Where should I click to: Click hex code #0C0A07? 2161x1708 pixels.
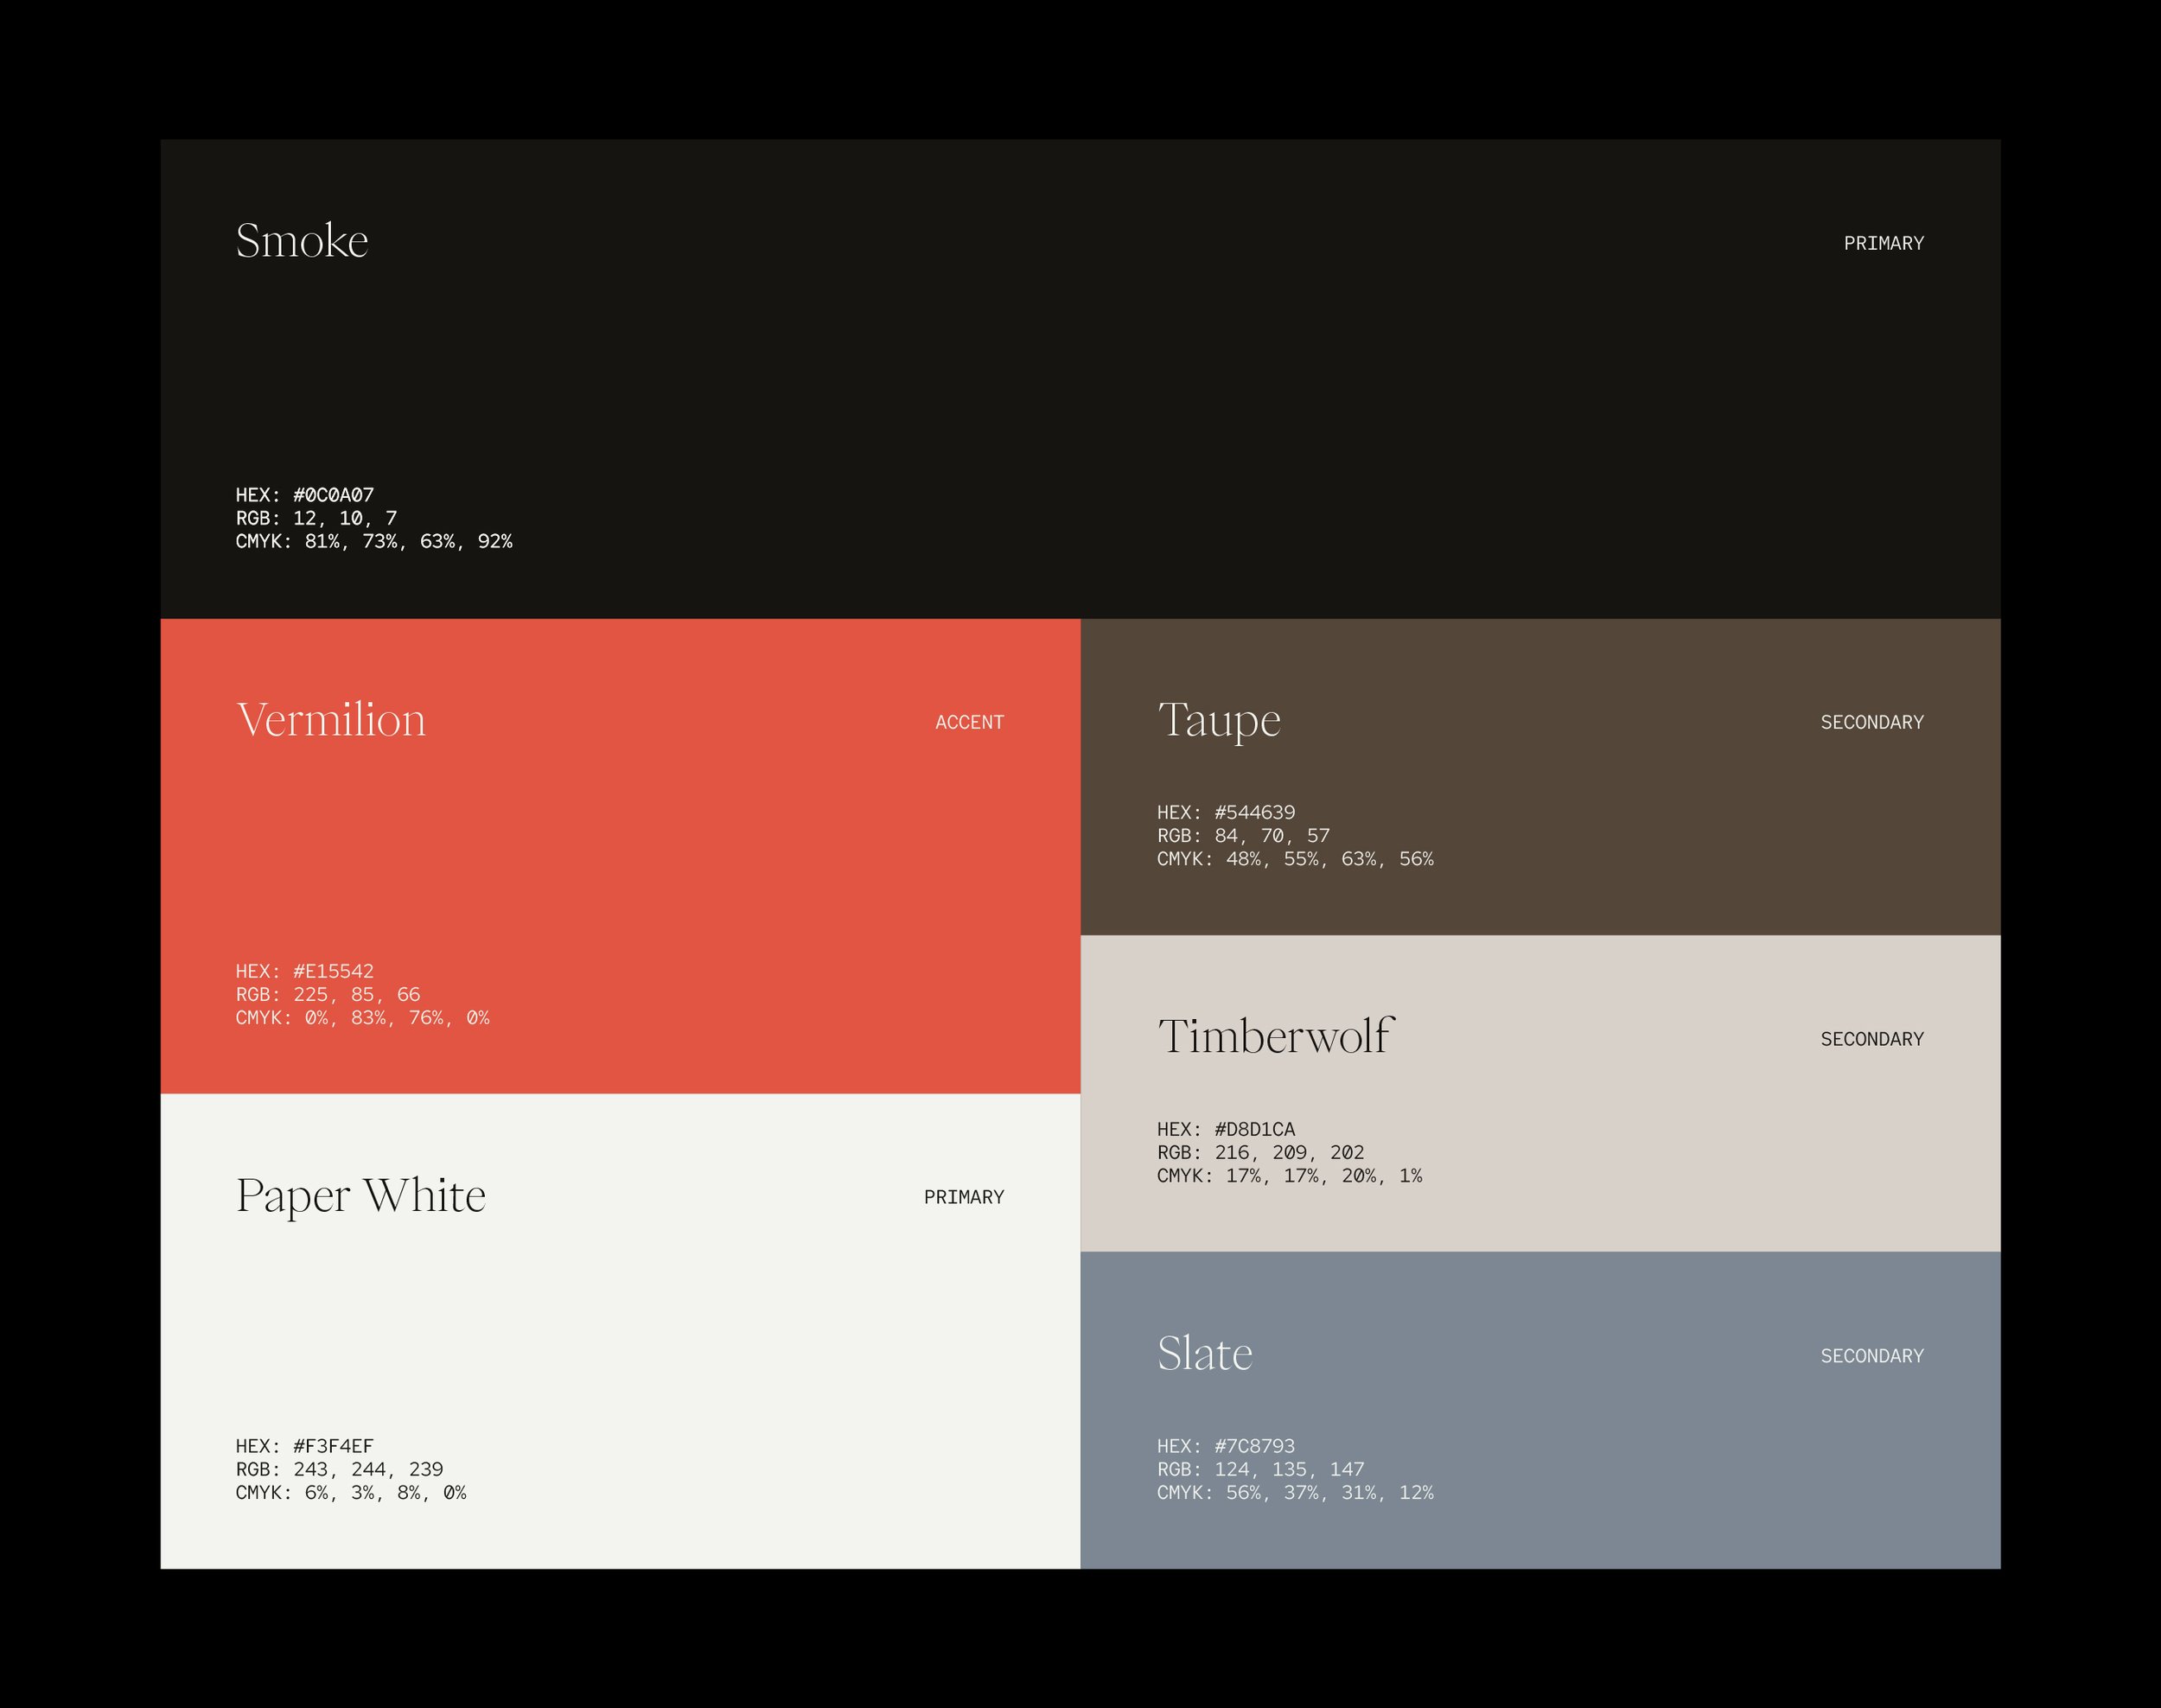[333, 495]
